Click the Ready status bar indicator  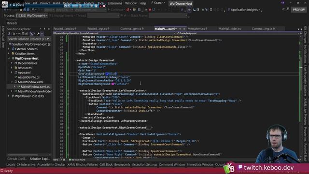6,171
